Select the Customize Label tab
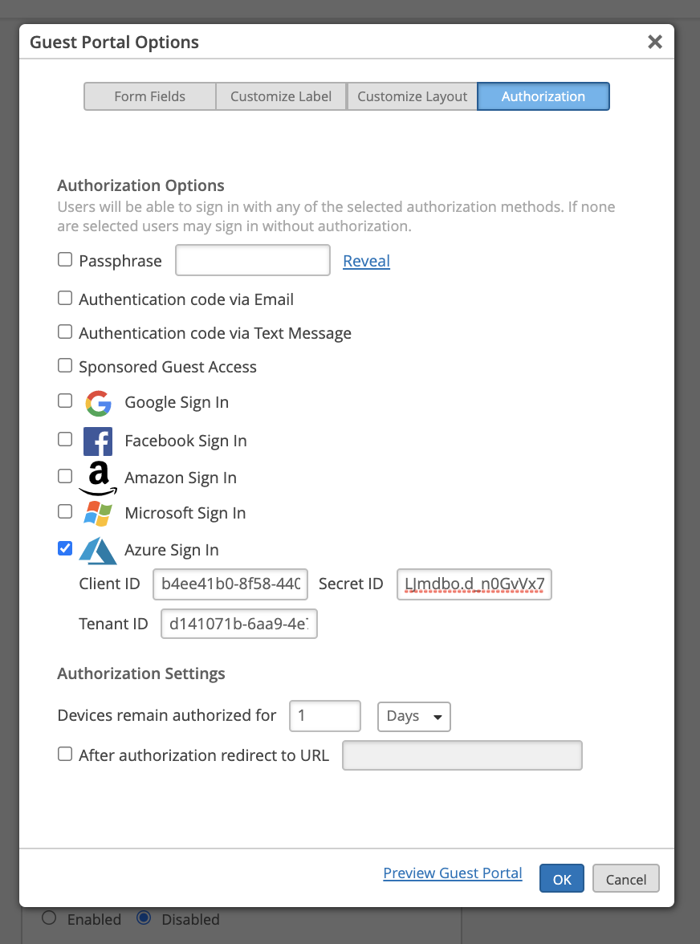Viewport: 700px width, 944px height. [281, 96]
